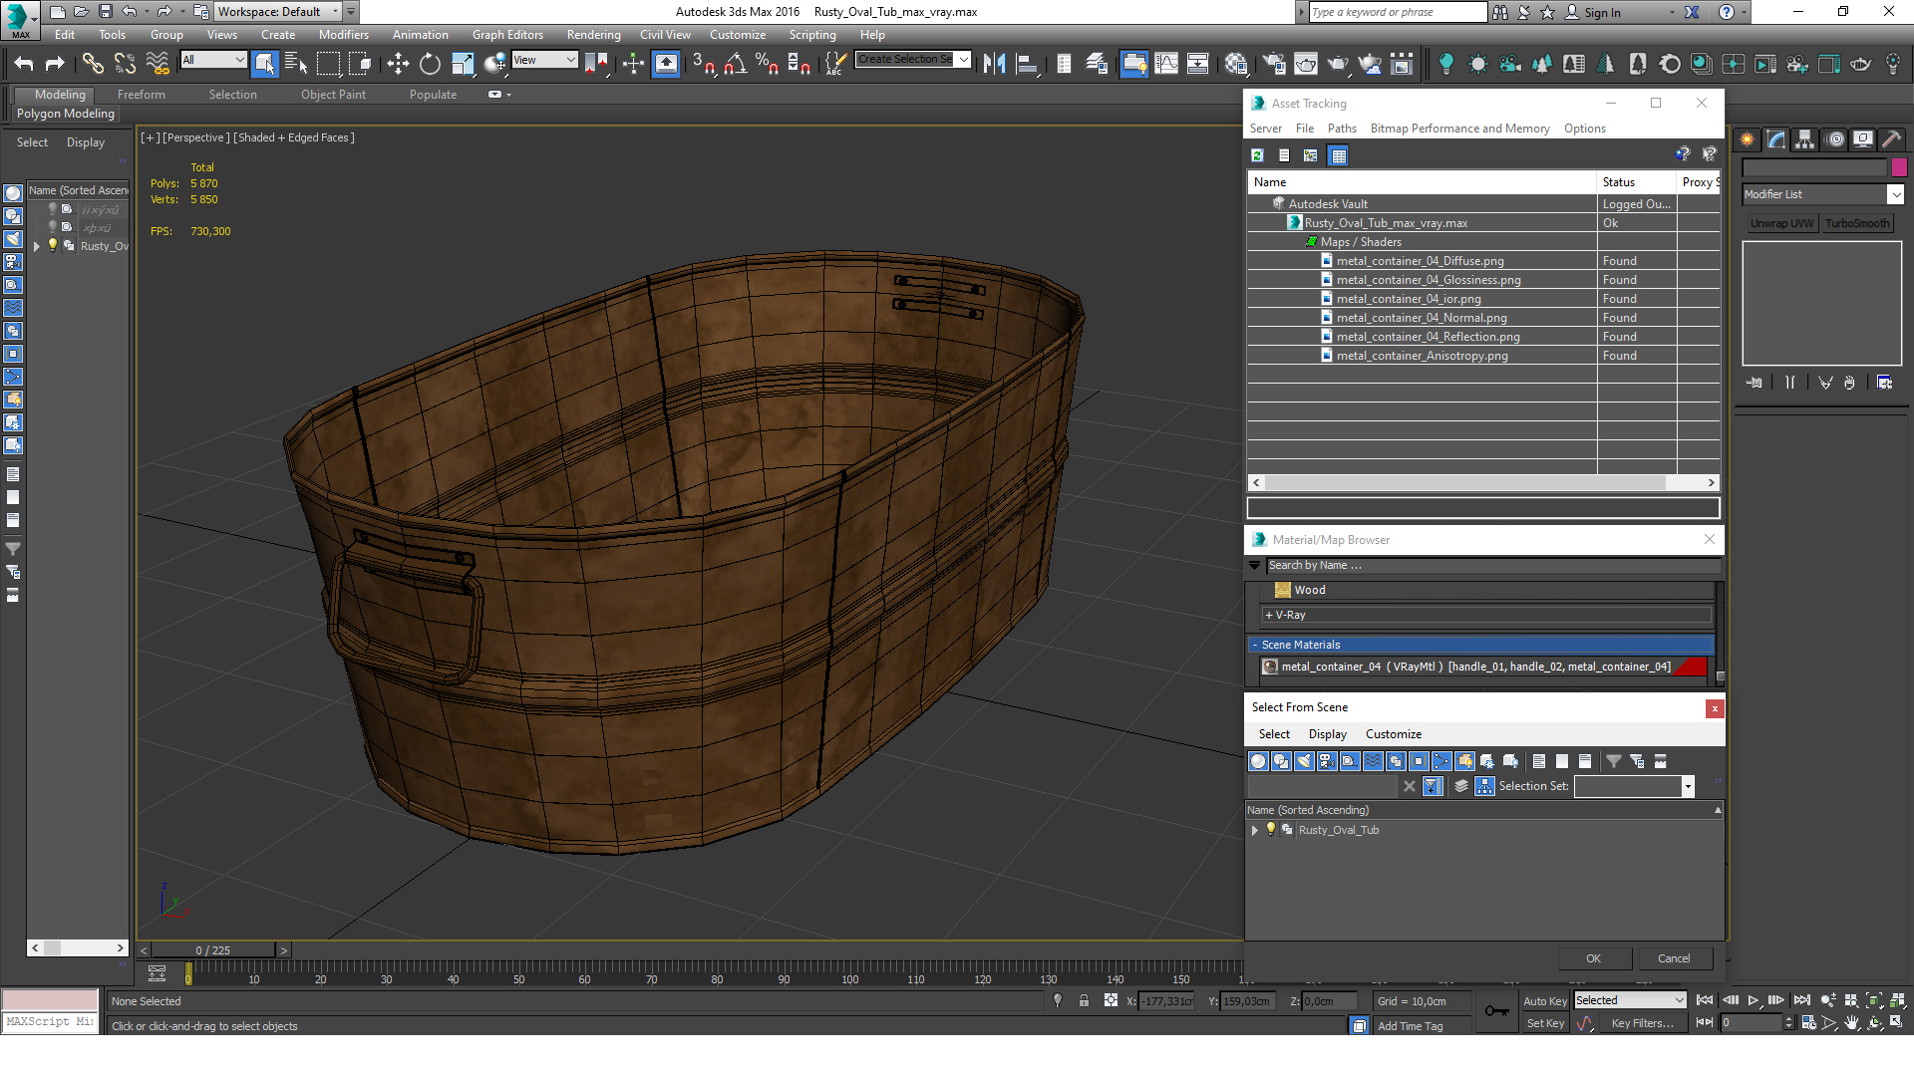The height and width of the screenshot is (1076, 1914).
Task: Click the key icon beside Auto Key
Action: point(1496,1011)
